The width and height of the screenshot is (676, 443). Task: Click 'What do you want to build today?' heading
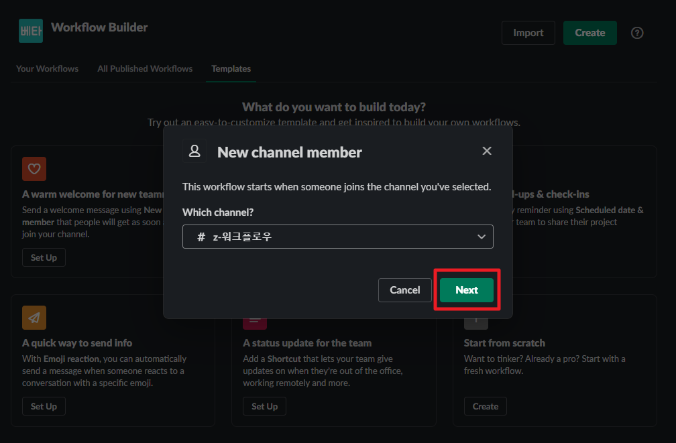(x=334, y=107)
